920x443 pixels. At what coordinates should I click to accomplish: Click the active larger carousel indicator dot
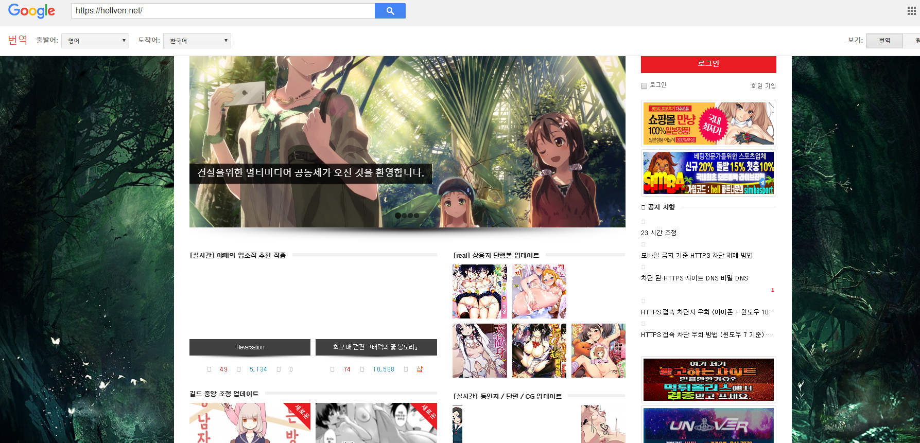[x=398, y=216]
